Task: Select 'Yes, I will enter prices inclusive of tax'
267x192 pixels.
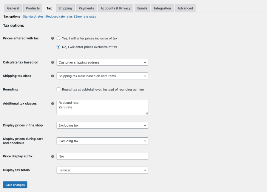Action: coord(58,38)
